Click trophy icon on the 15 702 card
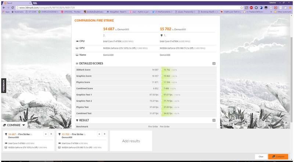 (x=60, y=134)
